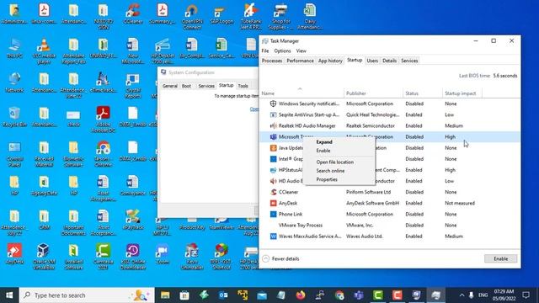Select the HPStatusAlerts startup entry icon

pos(273,170)
